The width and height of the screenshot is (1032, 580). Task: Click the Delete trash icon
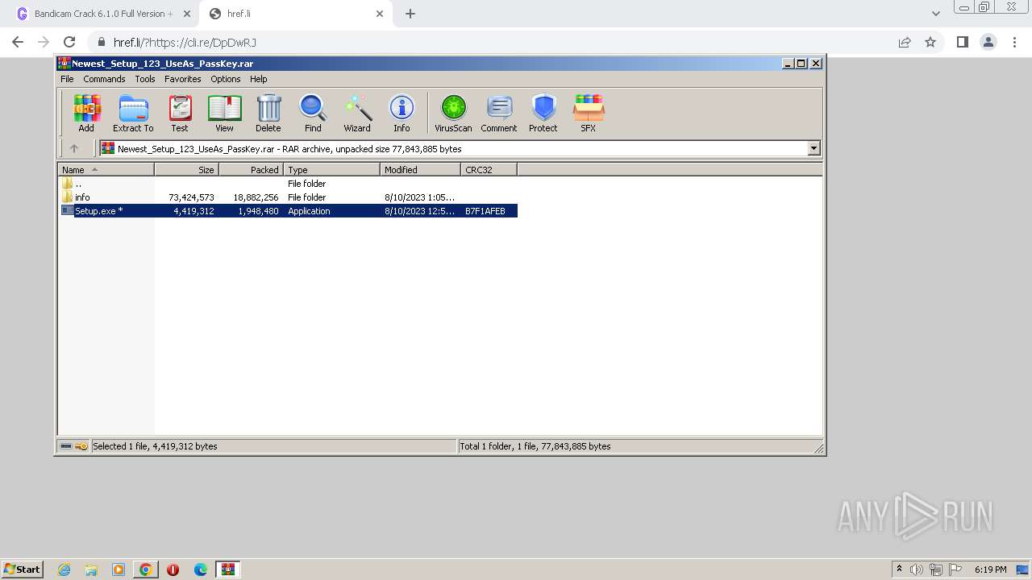click(x=268, y=113)
